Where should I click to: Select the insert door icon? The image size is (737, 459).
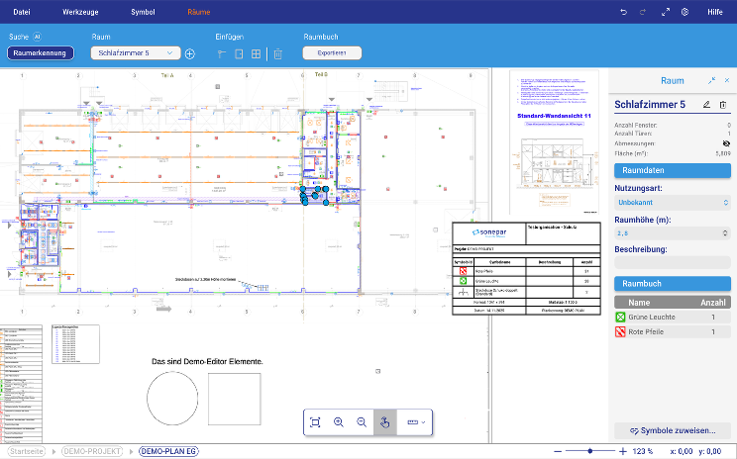click(239, 53)
